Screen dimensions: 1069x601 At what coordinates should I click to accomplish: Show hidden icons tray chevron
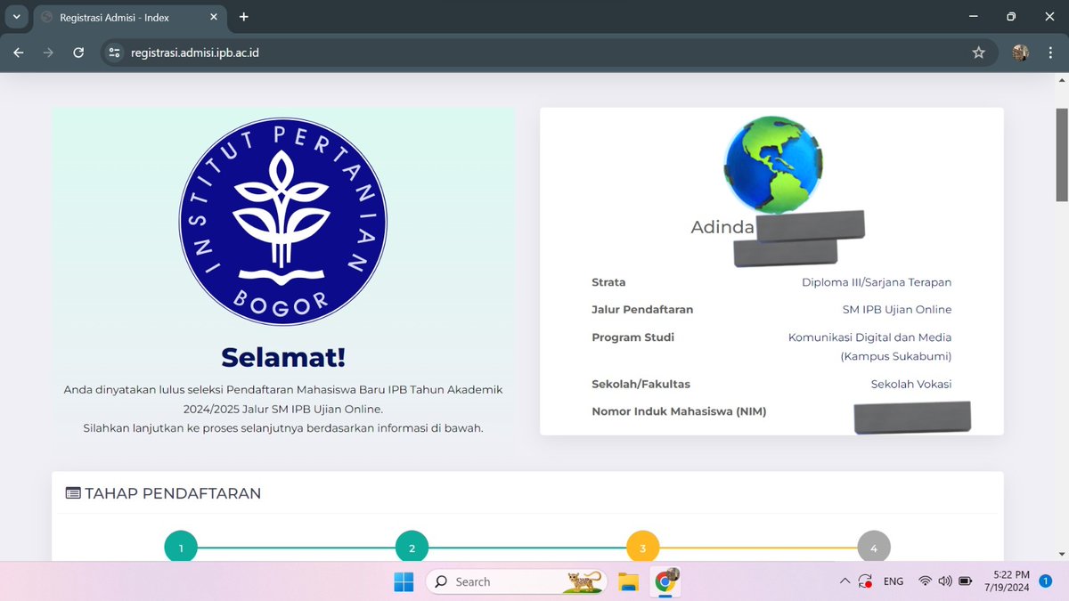pyautogui.click(x=845, y=581)
